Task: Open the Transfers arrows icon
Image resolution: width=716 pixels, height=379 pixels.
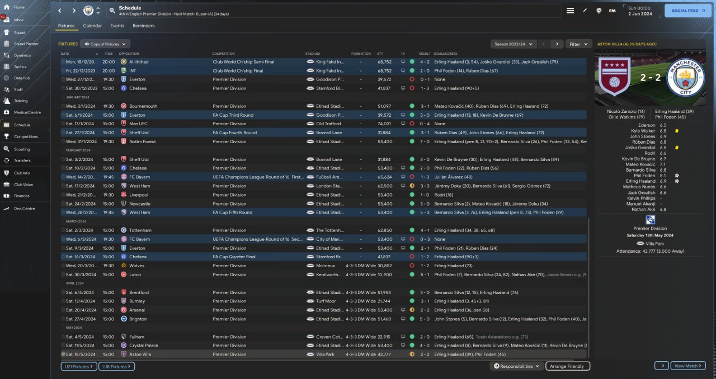Action: coord(6,160)
